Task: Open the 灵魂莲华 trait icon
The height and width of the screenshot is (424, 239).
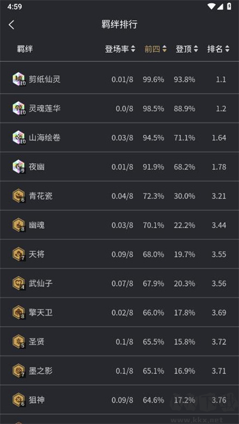Action: pos(19,109)
